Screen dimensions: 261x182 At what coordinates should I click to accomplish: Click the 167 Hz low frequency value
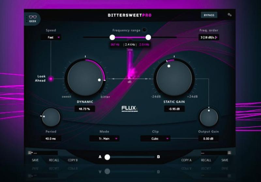click(x=115, y=45)
